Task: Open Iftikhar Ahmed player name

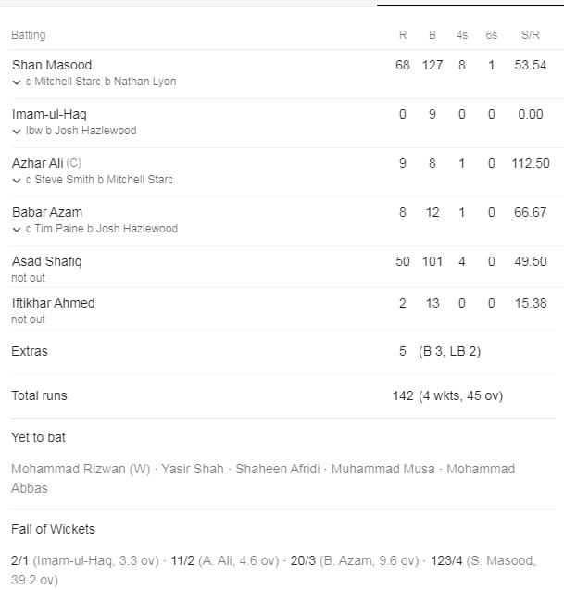Action: click(x=53, y=303)
